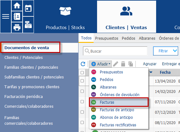Click the printer icon

click(17, 27)
